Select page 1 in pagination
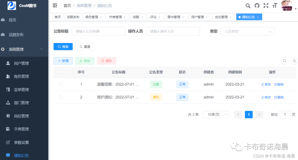Viewport: 298px width, 160px height. click(249, 114)
